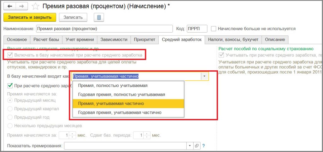The height and width of the screenshot is (152, 323).
Task: Open selection form icon beside Показатель премирования
Action: [197, 146]
